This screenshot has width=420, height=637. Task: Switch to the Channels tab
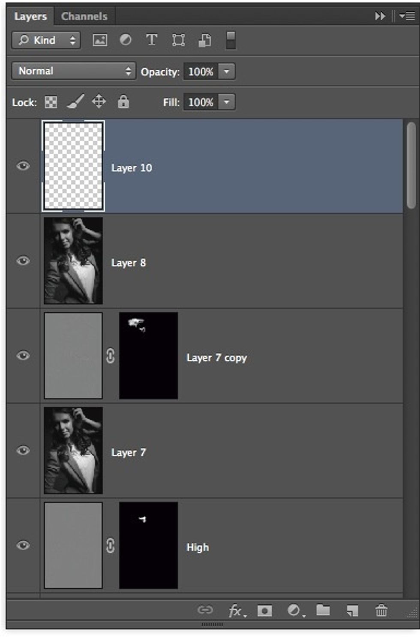pos(84,16)
